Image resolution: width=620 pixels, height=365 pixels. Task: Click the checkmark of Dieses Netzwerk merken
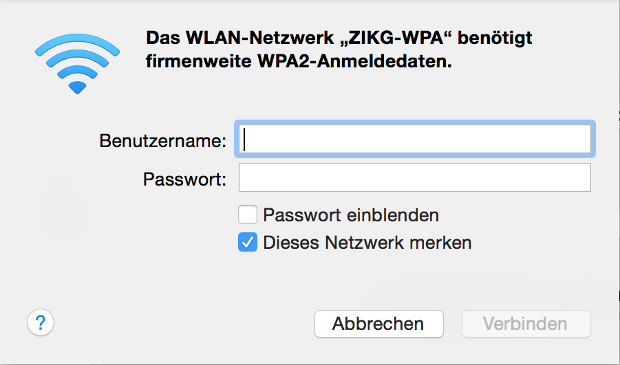click(248, 243)
